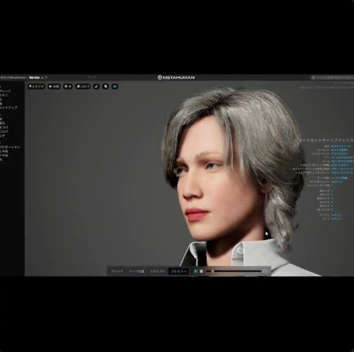This screenshot has height=352, width=354.
Task: Click the MetaHuman logo in the header
Action: [x=176, y=77]
